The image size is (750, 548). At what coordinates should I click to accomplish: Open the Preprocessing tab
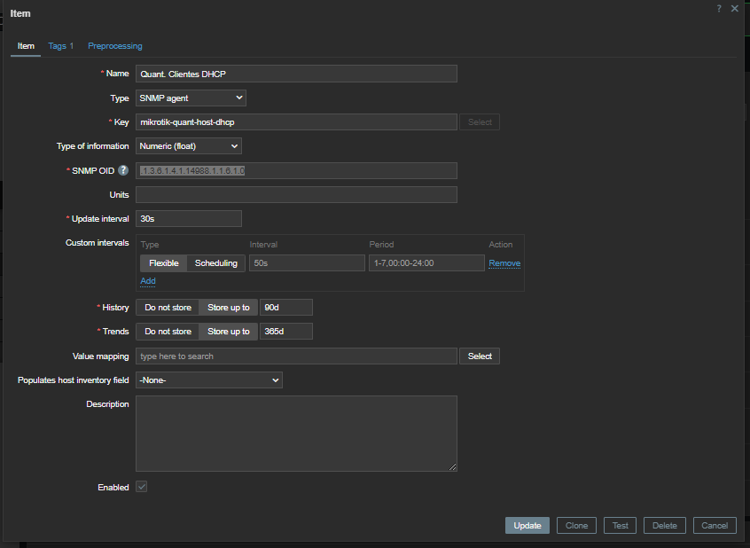114,46
